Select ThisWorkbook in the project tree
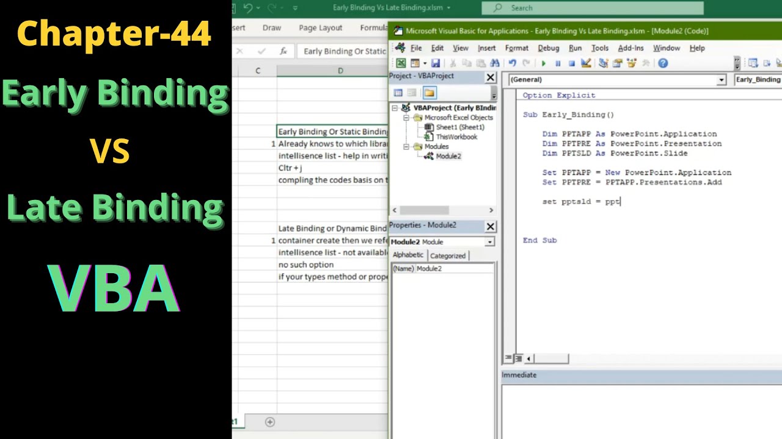The width and height of the screenshot is (782, 439). click(456, 137)
